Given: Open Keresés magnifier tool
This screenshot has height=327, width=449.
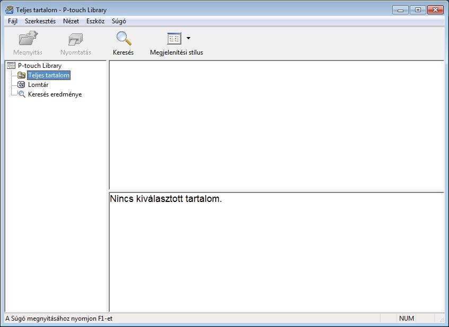Looking at the screenshot, I should pyautogui.click(x=124, y=39).
